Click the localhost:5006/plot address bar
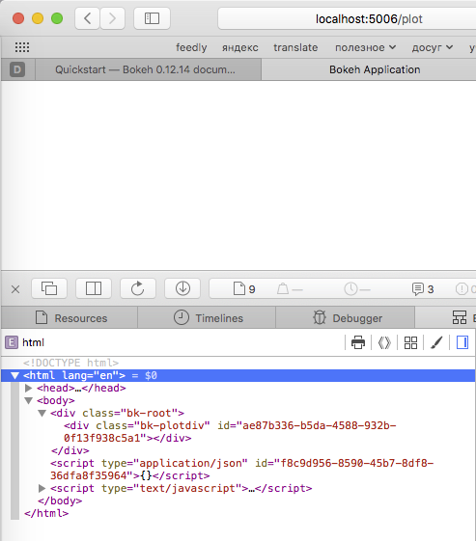The image size is (476, 541). pos(347,18)
